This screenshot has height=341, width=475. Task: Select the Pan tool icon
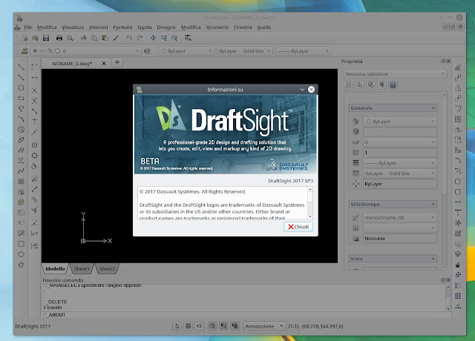[x=154, y=38]
